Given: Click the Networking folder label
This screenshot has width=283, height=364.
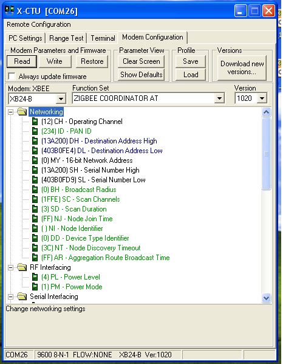Looking at the screenshot, I should pyautogui.click(x=46, y=112).
